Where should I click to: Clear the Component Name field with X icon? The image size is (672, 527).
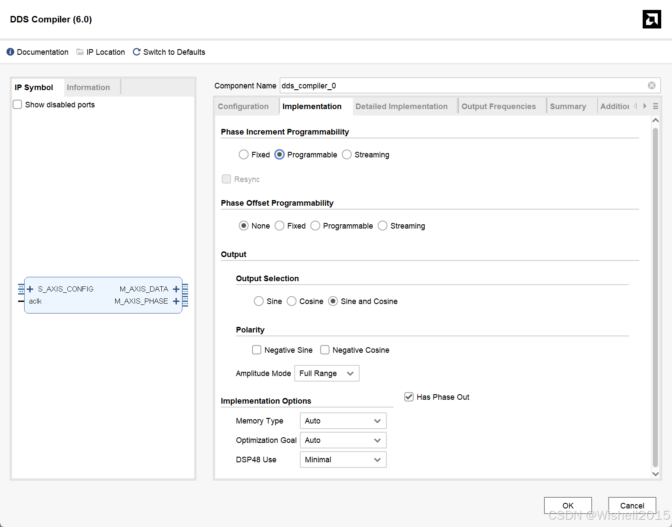point(652,85)
